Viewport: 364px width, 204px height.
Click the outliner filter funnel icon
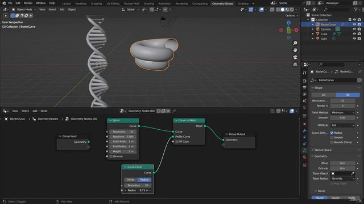[355, 10]
